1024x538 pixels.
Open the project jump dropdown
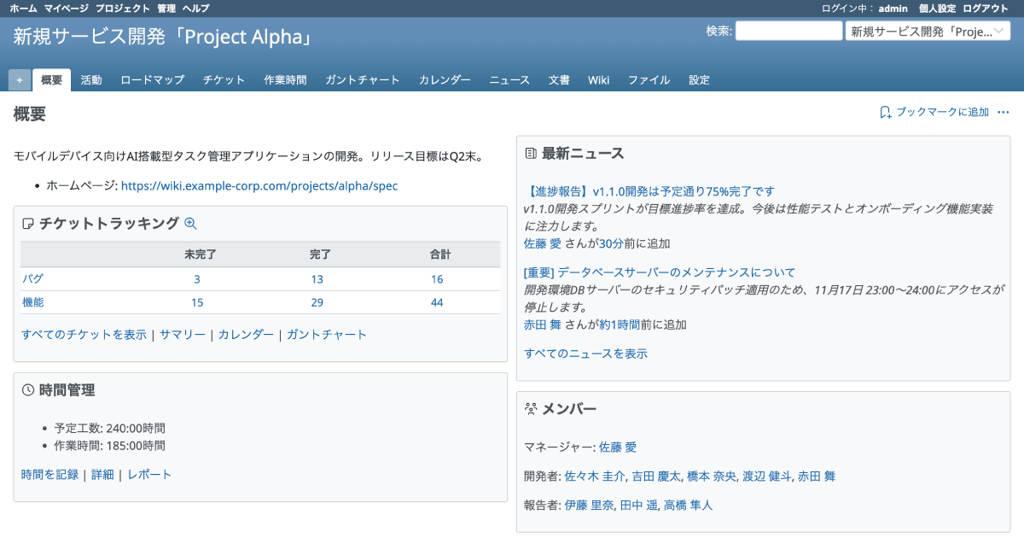tap(928, 32)
